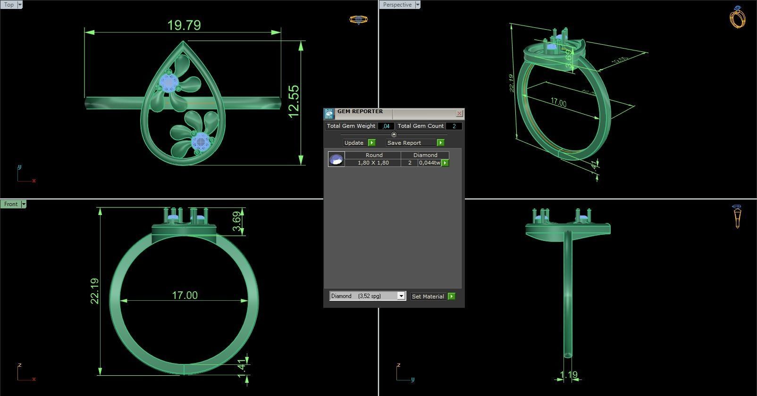Screen dimensions: 757x396
Task: Select the 17.00 dimension in Front view
Action: pos(185,295)
